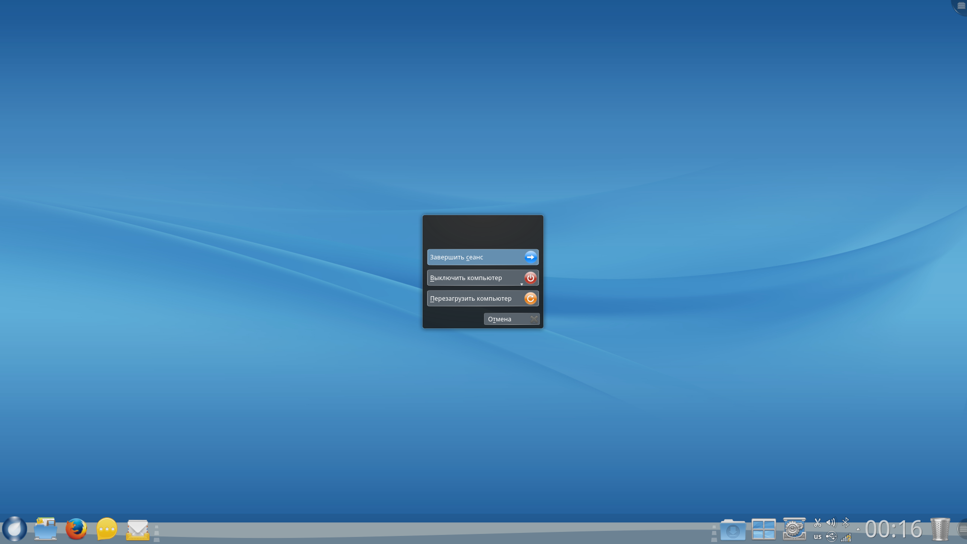Screen dimensions: 967x544
Task: Expand the shutdown options small arrow
Action: 521,284
